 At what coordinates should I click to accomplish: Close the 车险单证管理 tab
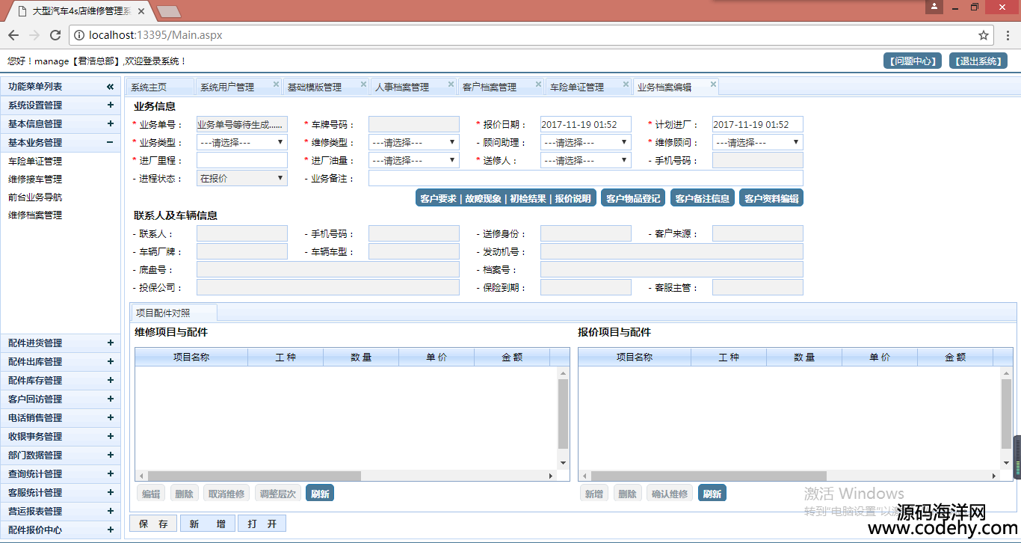click(626, 84)
